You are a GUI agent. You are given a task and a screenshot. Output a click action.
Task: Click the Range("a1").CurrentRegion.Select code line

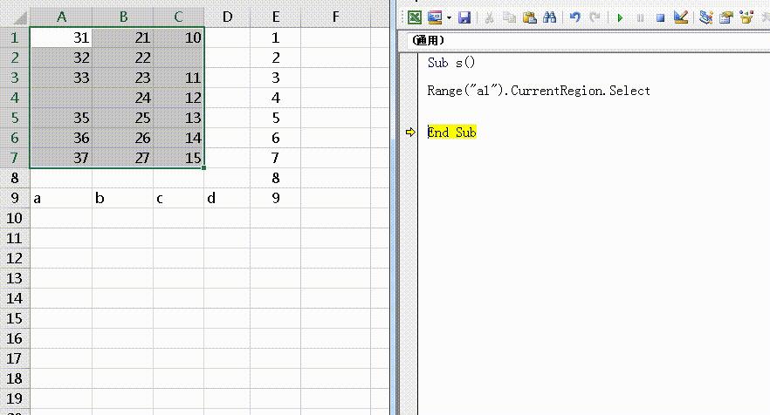(x=539, y=91)
